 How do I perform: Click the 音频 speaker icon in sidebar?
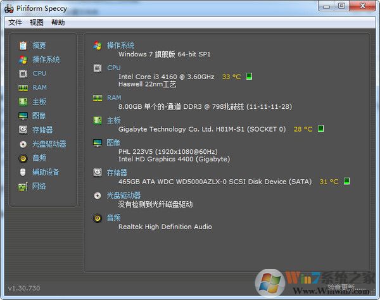[23, 158]
